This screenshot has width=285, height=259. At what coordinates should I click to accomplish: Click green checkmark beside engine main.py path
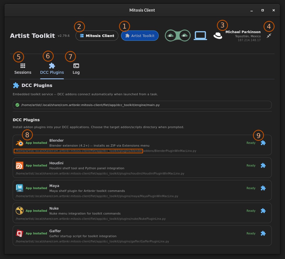pyautogui.click(x=17, y=105)
